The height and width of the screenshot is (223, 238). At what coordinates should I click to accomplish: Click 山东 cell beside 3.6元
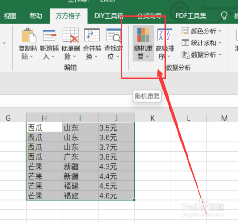pyautogui.click(x=80, y=137)
